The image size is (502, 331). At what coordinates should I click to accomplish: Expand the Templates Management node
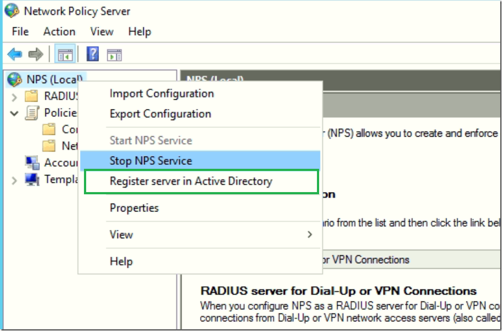pos(14,180)
